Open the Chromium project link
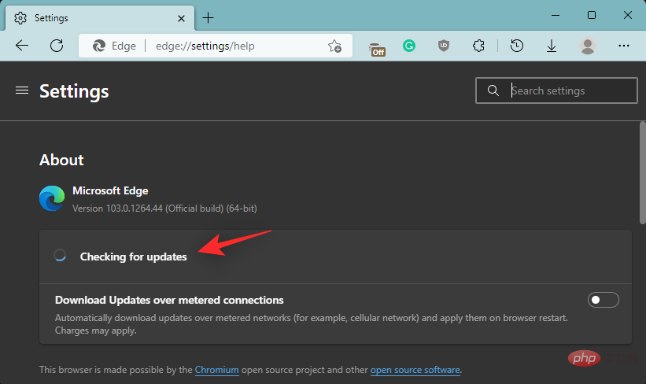646x384 pixels. point(216,370)
